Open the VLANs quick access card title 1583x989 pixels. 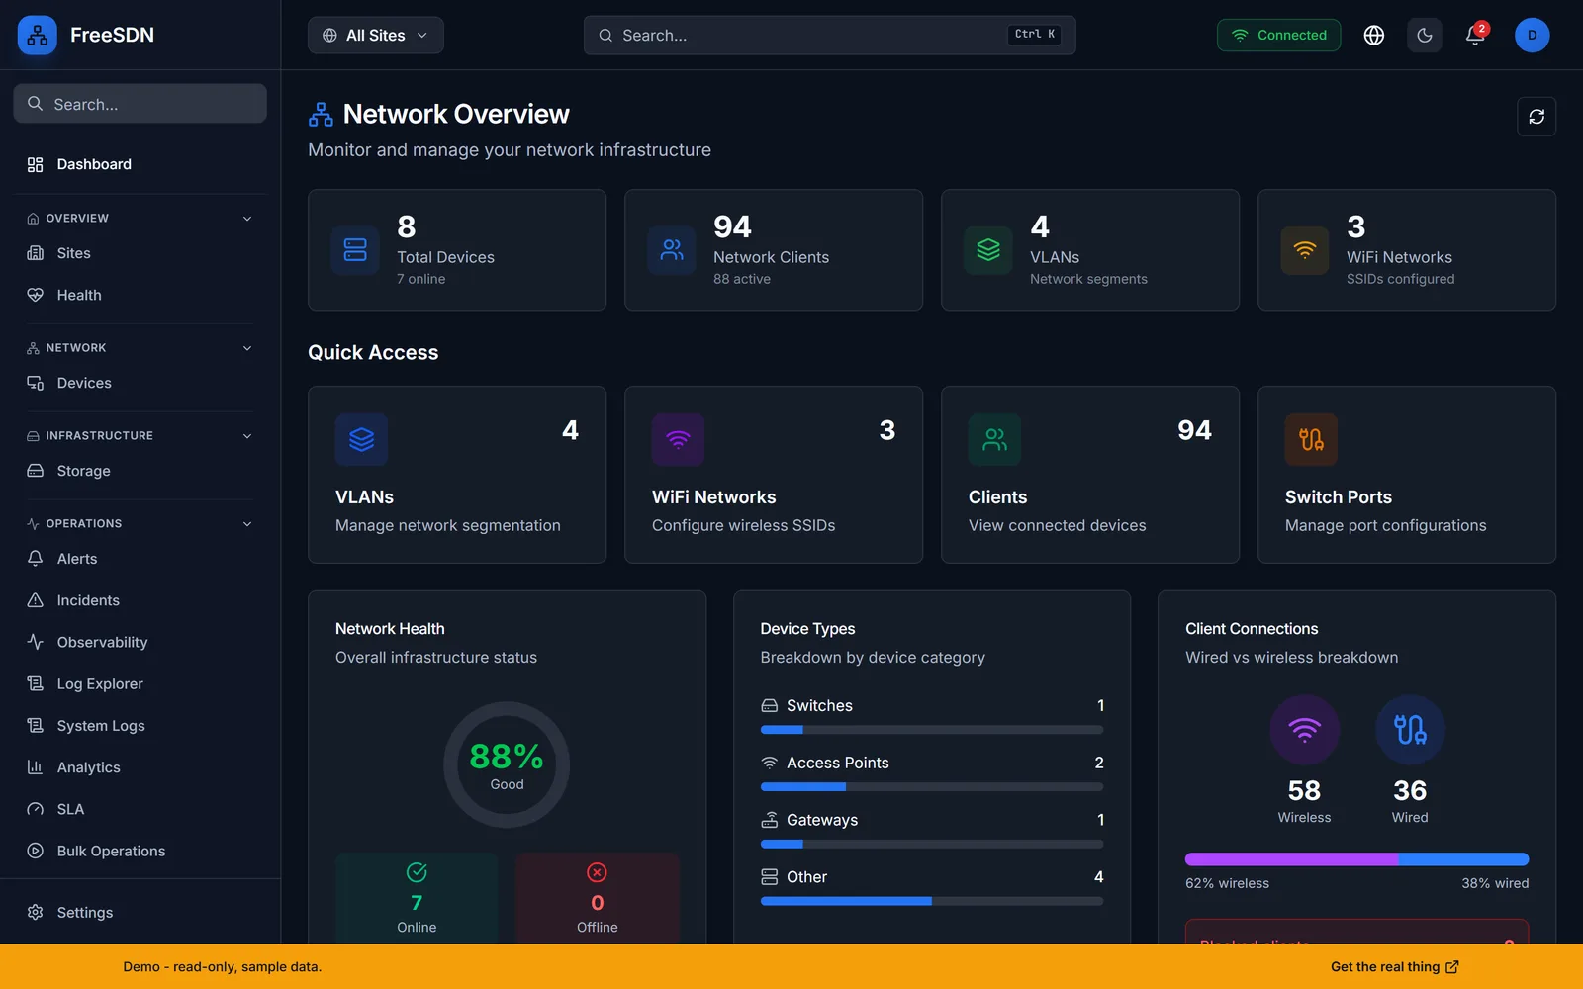[x=364, y=497]
